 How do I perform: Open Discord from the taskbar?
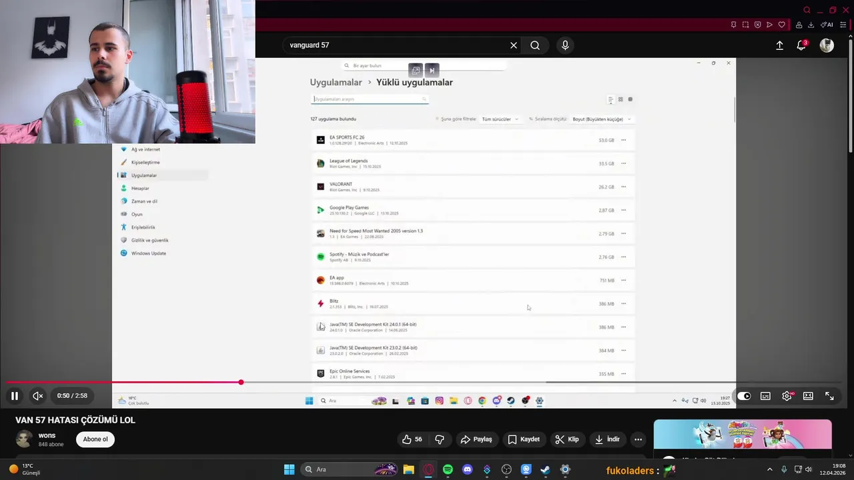click(467, 469)
